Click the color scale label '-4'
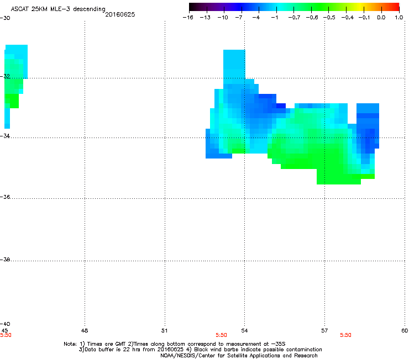The image size is (409, 359). pyautogui.click(x=256, y=18)
